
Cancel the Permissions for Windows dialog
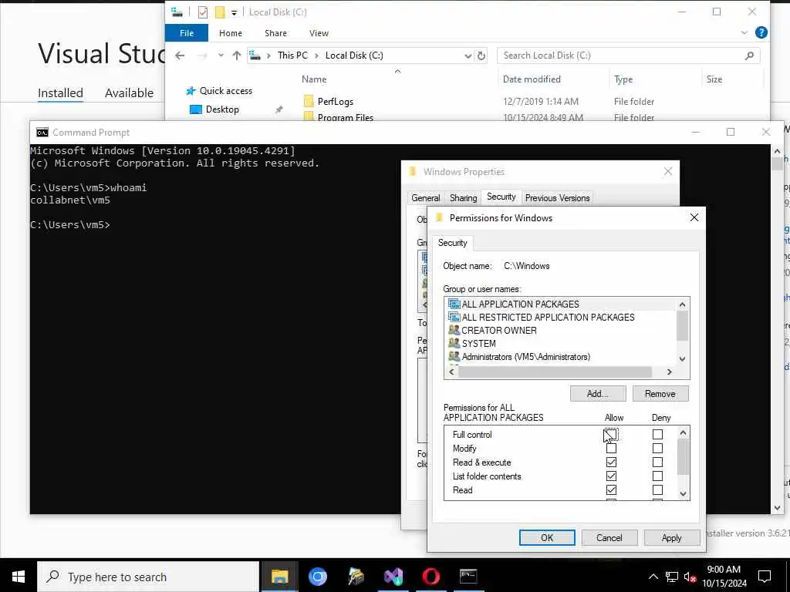pyautogui.click(x=609, y=537)
